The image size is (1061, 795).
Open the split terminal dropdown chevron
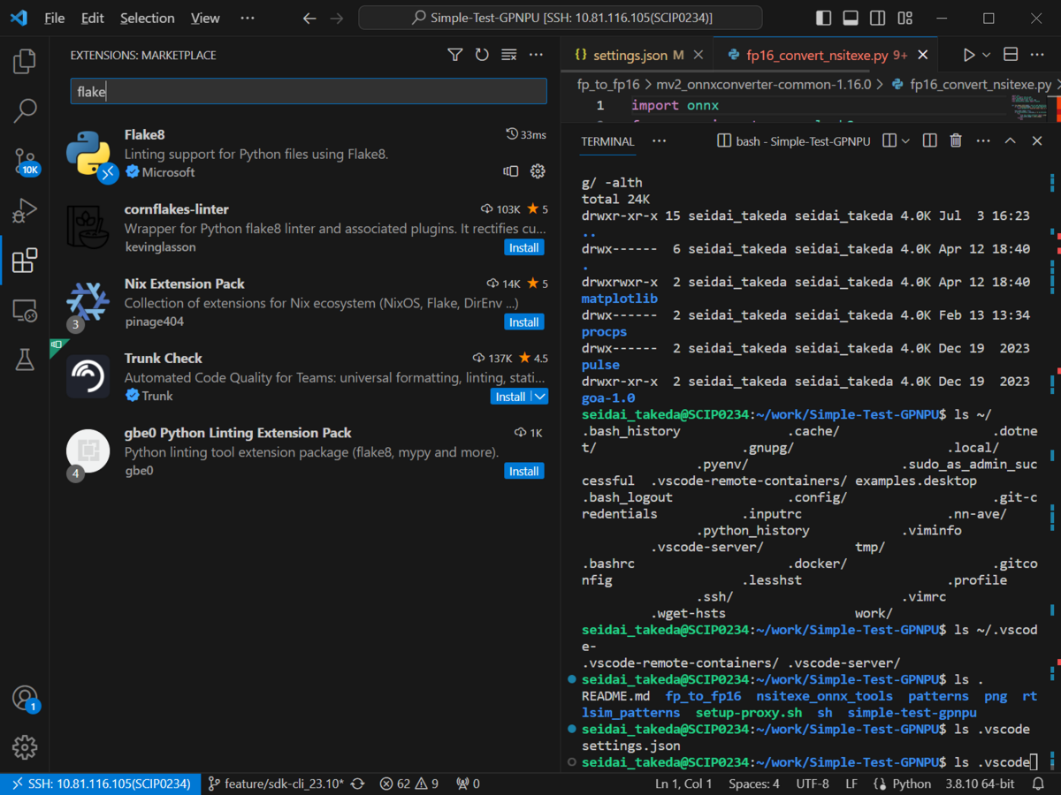point(905,140)
